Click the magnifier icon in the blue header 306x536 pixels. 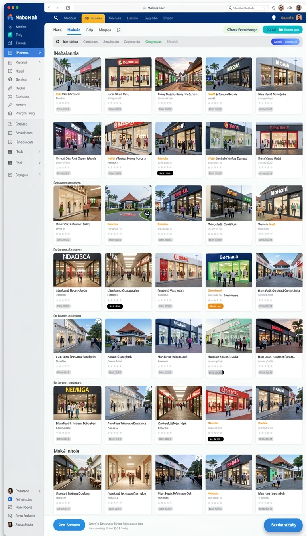56,18
